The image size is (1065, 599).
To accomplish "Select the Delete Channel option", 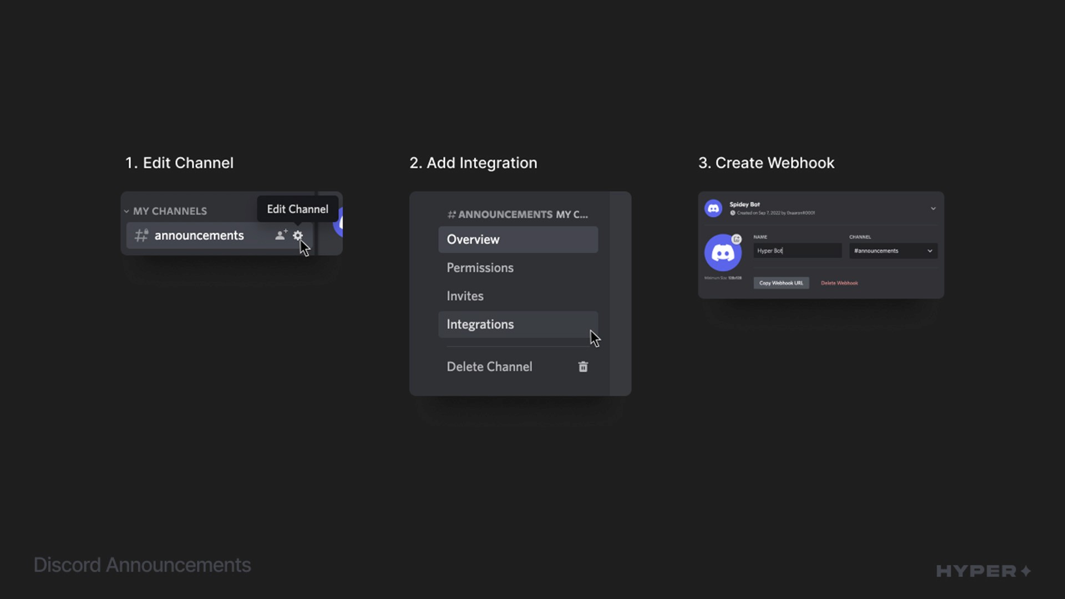I will tap(489, 367).
